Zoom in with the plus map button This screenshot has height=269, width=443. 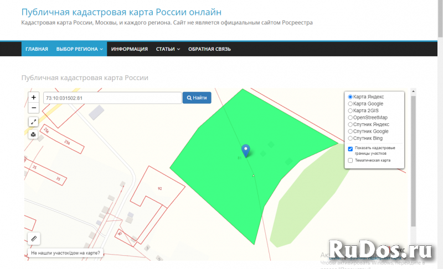[x=33, y=97]
